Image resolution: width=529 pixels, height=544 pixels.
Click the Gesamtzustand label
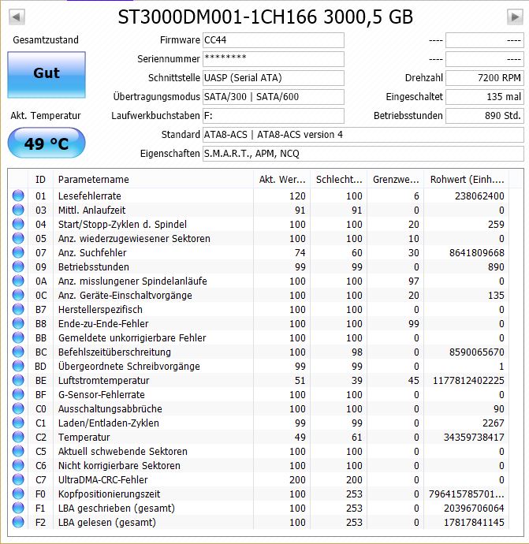[x=46, y=40]
